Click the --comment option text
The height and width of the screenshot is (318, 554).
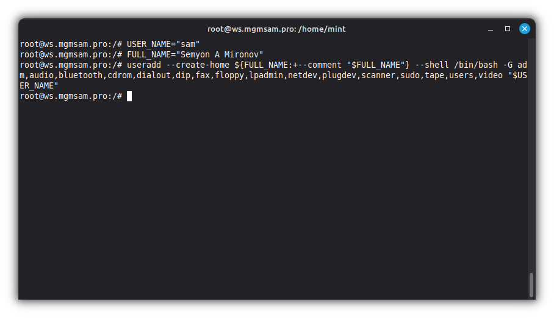click(320, 65)
